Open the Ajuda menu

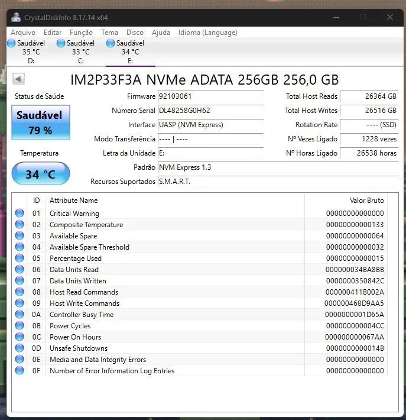coord(161,33)
